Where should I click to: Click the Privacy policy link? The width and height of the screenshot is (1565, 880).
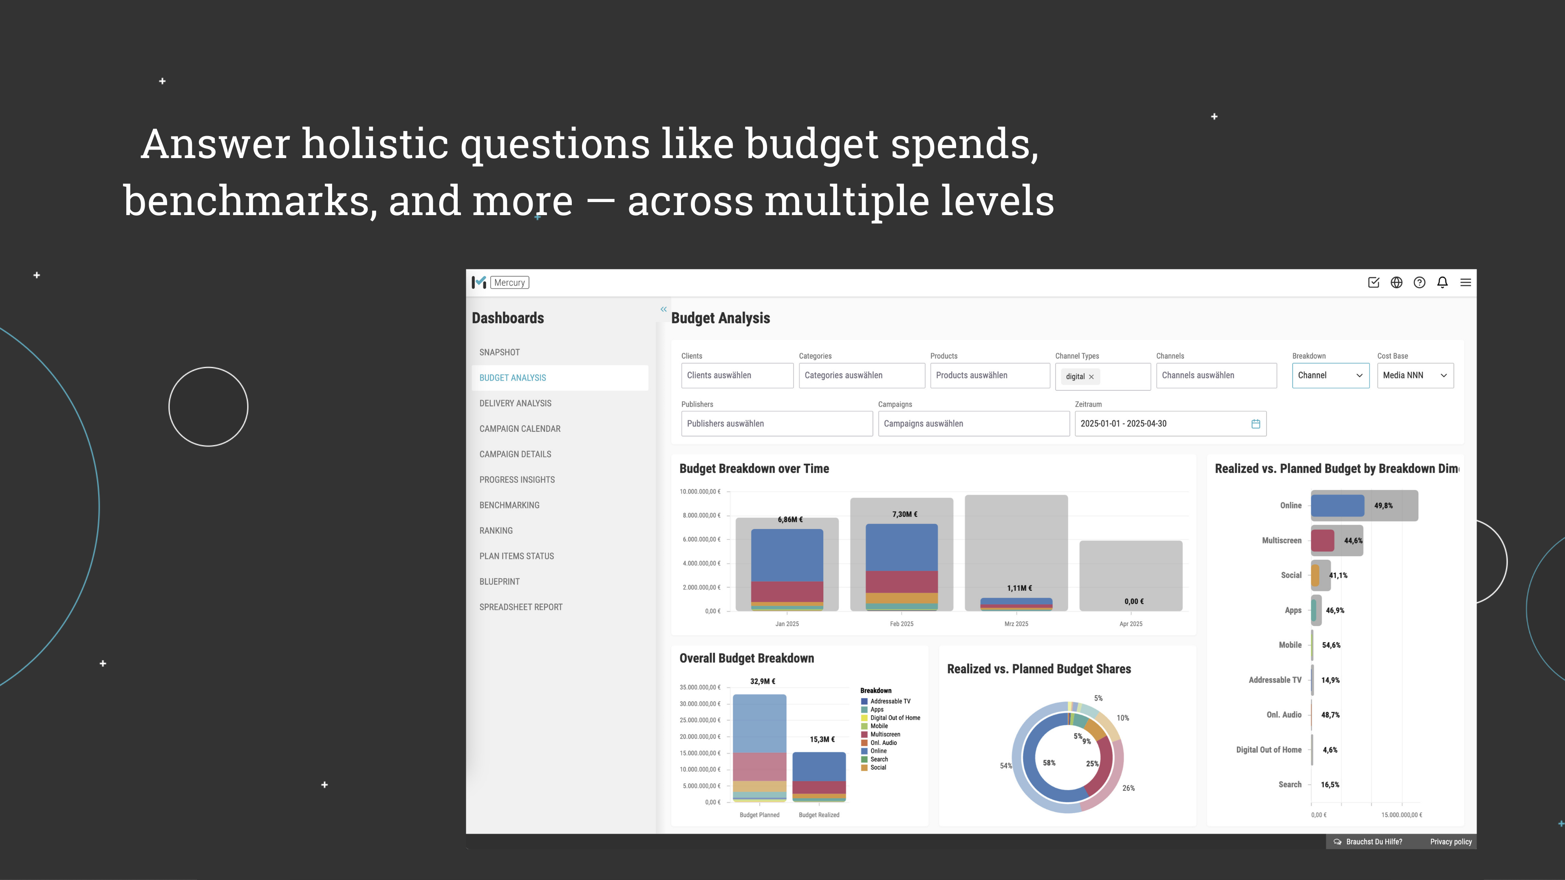point(1451,842)
